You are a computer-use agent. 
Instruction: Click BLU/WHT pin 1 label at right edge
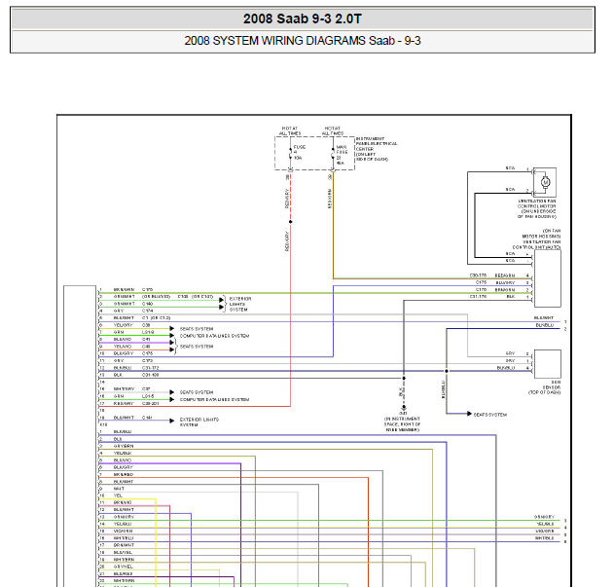[544, 317]
